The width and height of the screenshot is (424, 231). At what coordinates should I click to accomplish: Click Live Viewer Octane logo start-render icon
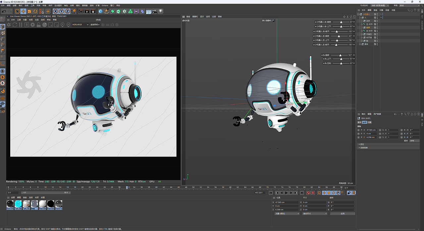click(x=9, y=25)
